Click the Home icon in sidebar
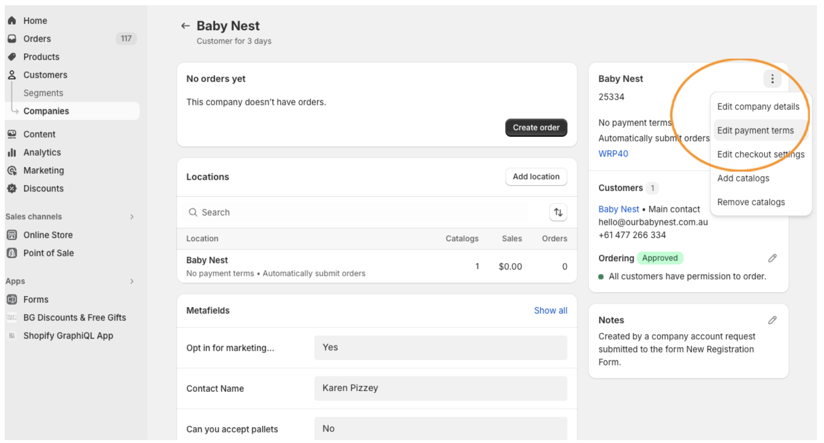The image size is (824, 443). click(12, 20)
